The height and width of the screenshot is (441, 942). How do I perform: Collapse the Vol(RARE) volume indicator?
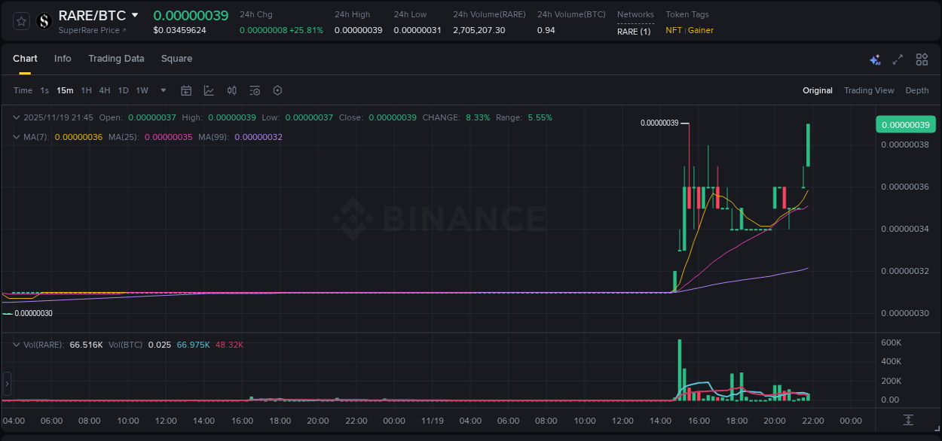(x=15, y=344)
